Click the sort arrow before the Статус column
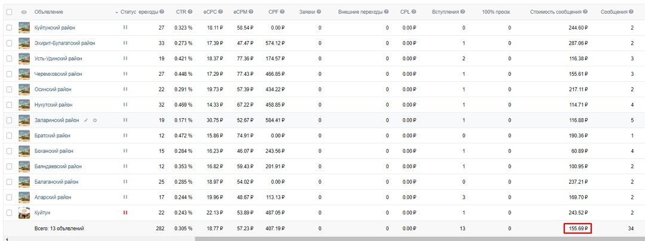The width and height of the screenshot is (645, 241). [x=116, y=13]
